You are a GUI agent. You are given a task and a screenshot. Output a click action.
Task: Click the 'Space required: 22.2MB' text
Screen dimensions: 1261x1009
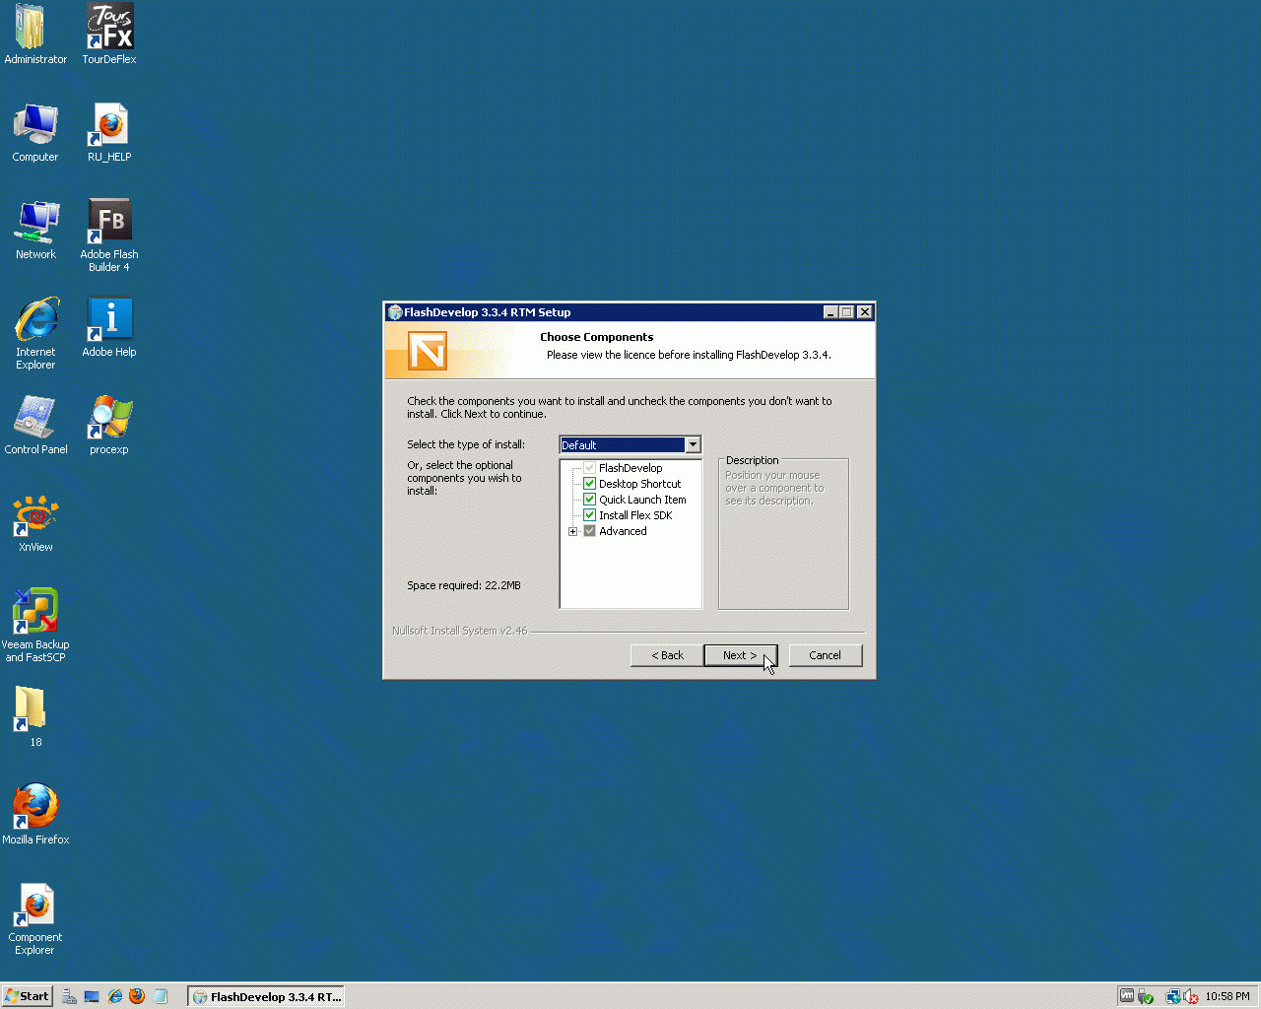pyautogui.click(x=464, y=585)
